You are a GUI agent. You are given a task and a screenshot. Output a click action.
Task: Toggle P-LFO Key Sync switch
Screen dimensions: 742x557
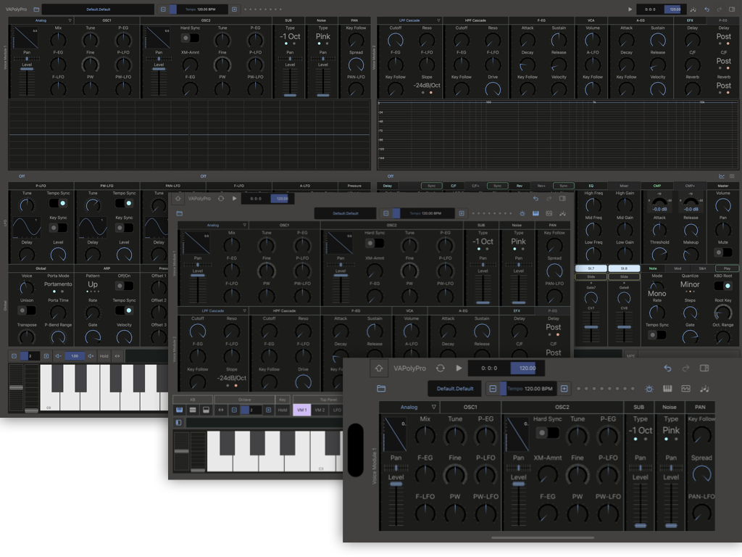[58, 228]
